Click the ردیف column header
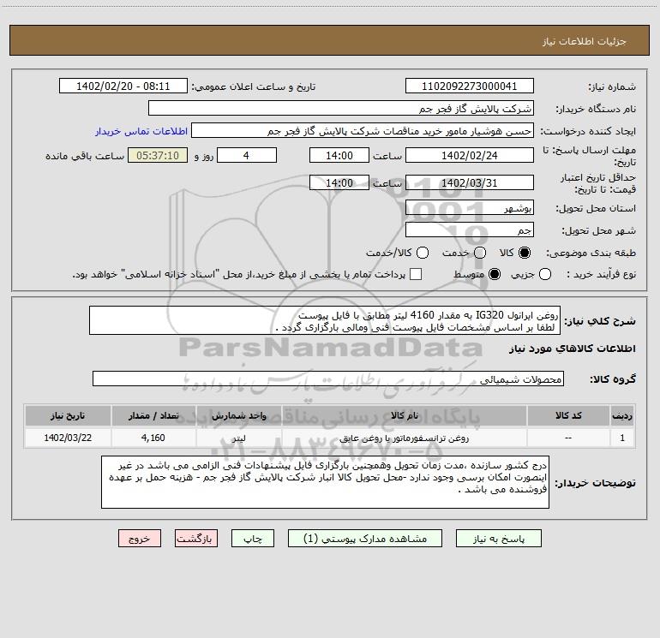 coord(622,415)
